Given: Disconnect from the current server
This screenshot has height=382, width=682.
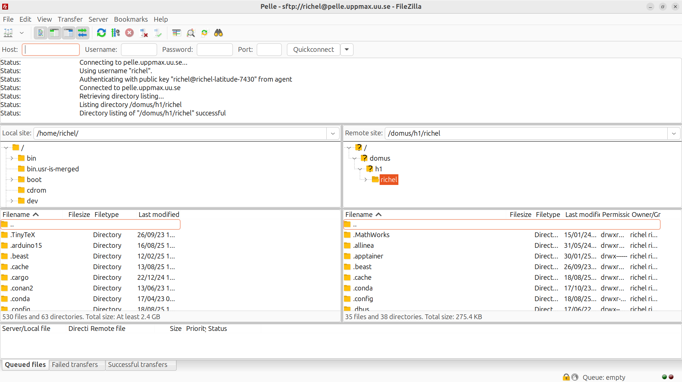Looking at the screenshot, I should [143, 33].
